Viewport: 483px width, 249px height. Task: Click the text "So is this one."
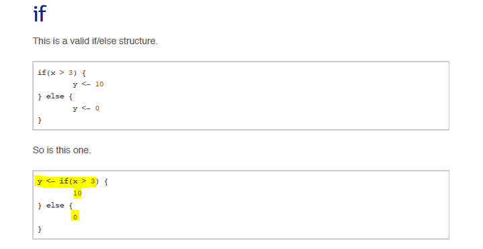coord(62,150)
